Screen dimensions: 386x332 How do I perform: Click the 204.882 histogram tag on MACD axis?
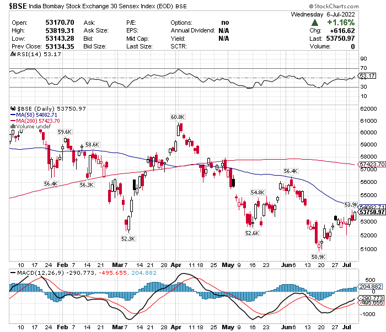point(371,286)
